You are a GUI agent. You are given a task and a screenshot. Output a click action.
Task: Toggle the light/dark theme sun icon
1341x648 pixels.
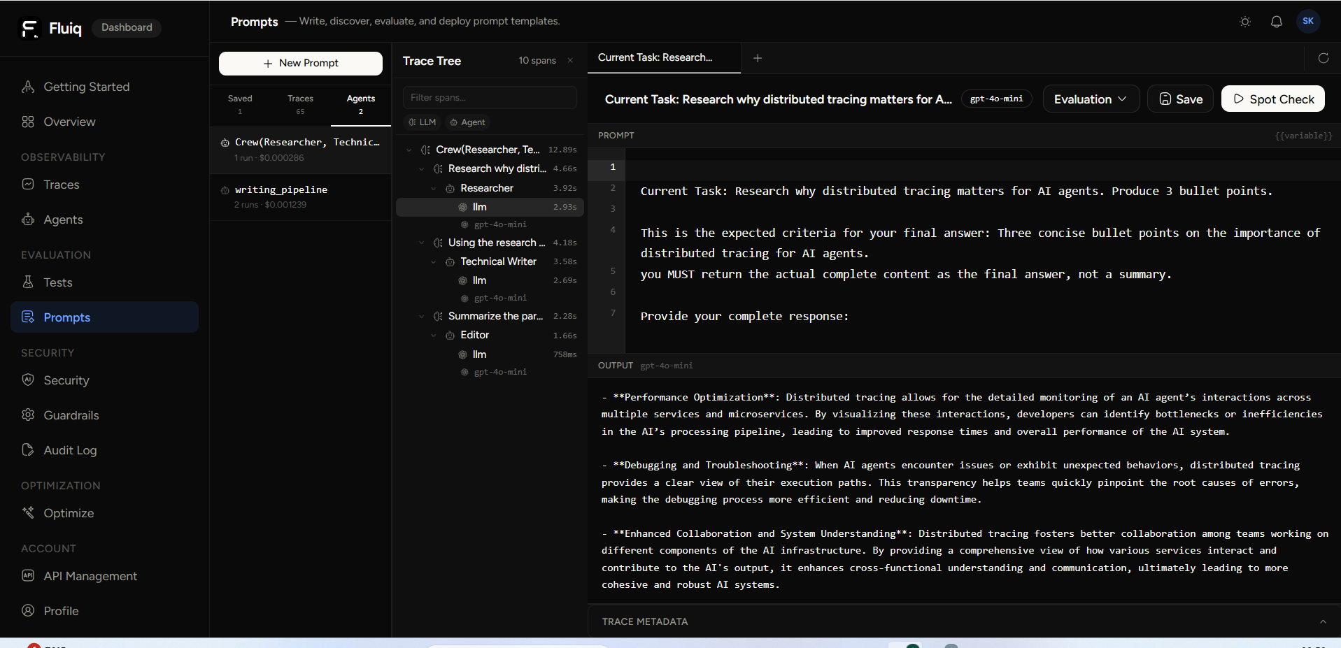pyautogui.click(x=1245, y=22)
